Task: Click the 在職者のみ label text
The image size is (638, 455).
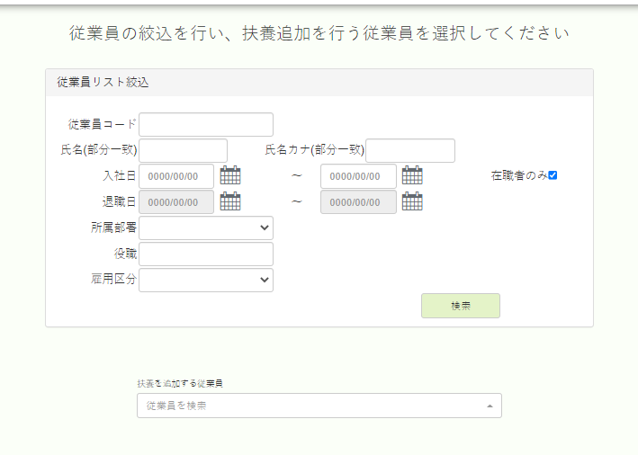Action: tap(519, 175)
